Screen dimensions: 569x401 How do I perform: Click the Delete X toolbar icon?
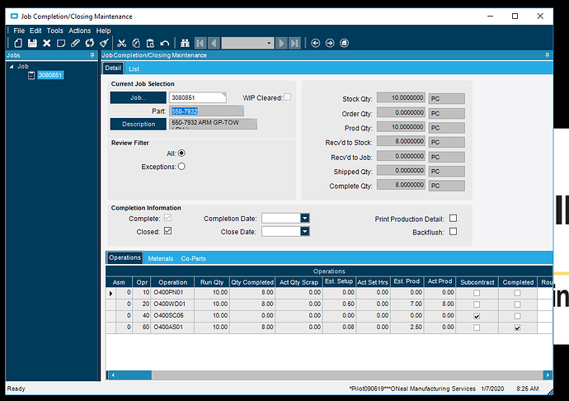(46, 43)
